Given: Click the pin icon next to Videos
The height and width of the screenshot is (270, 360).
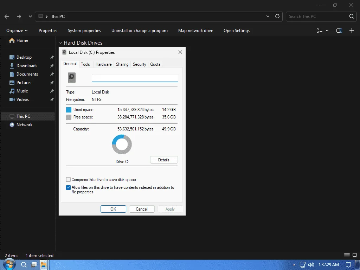Looking at the screenshot, I should [52, 99].
